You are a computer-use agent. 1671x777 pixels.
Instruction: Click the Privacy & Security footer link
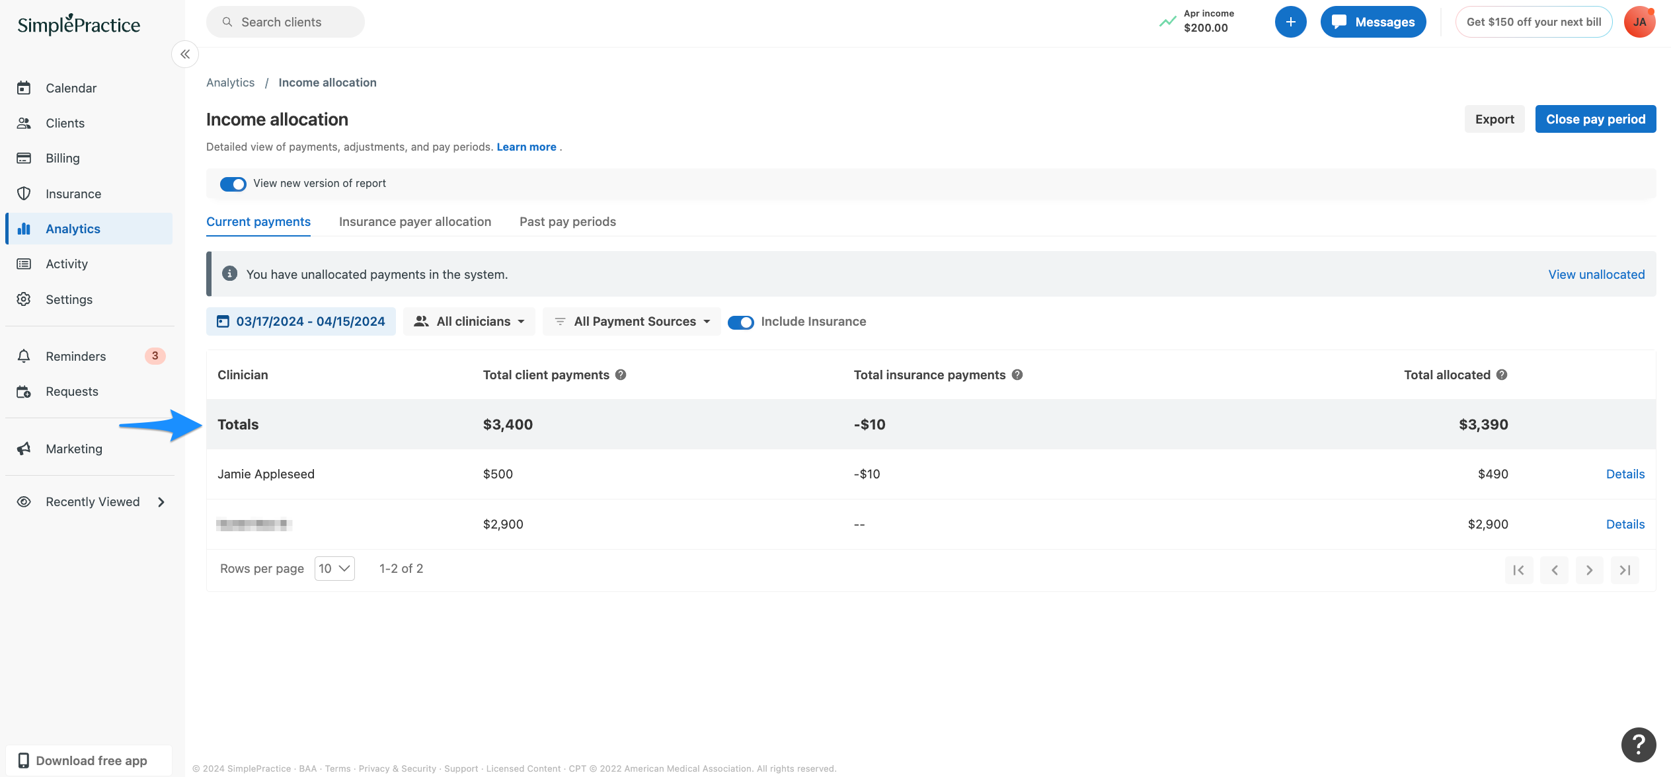[397, 768]
